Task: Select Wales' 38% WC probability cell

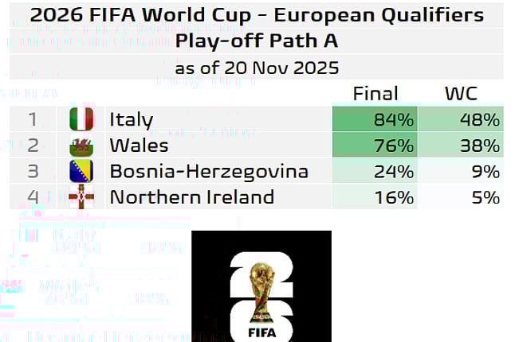Action: pyautogui.click(x=462, y=146)
